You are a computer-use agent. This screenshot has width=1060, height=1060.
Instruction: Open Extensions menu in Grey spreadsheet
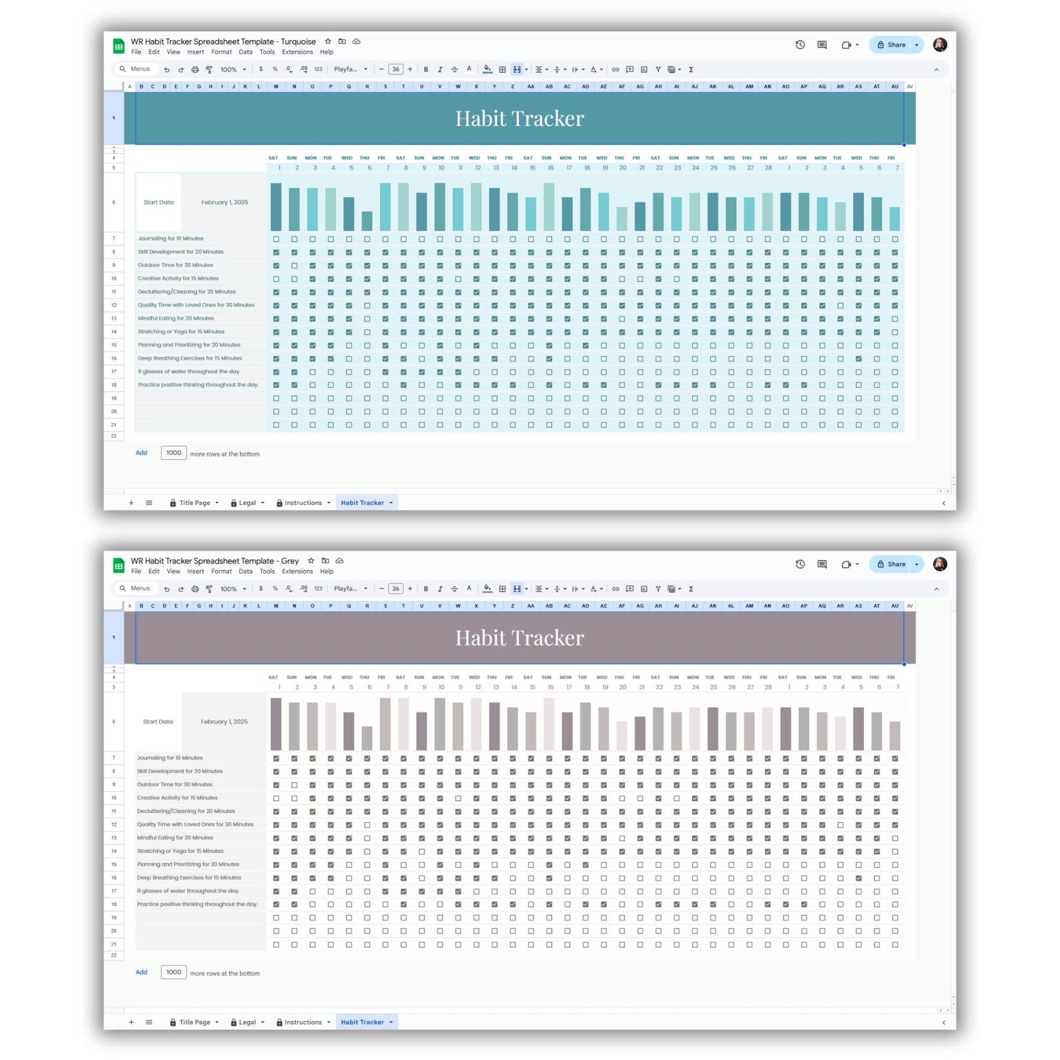click(x=297, y=571)
